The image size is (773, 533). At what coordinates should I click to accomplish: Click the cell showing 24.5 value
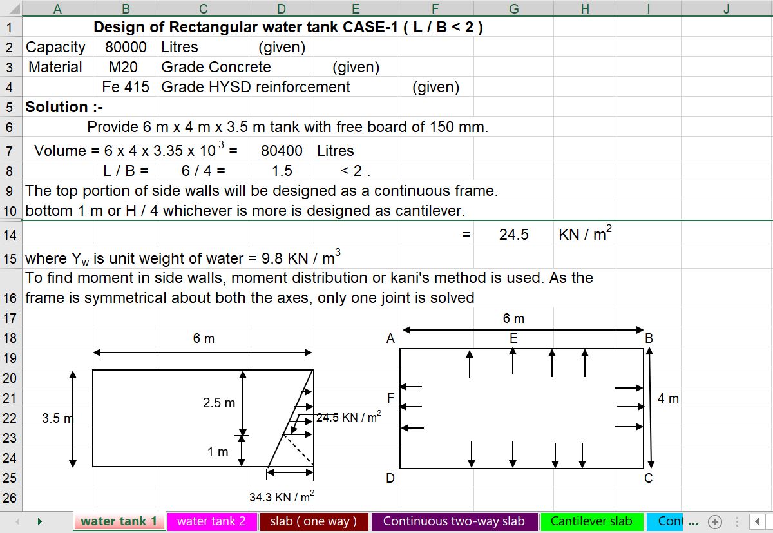pyautogui.click(x=513, y=235)
